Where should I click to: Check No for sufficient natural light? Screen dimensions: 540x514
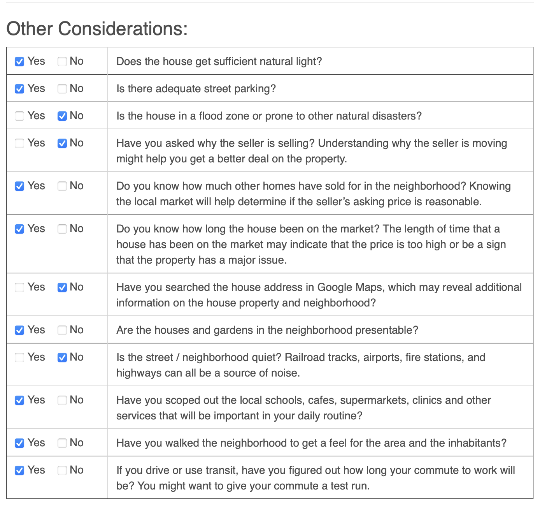point(62,62)
